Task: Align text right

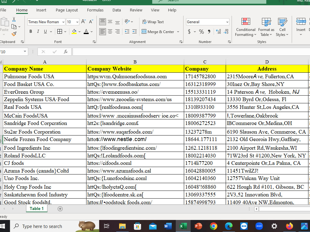Action: (117, 32)
